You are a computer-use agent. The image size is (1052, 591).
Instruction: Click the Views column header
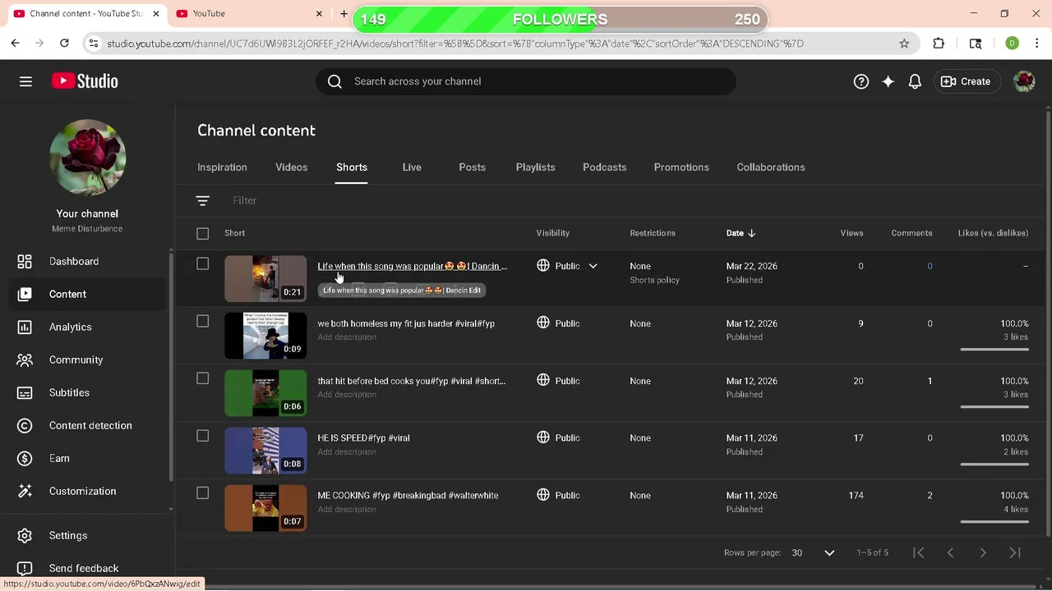tap(851, 233)
